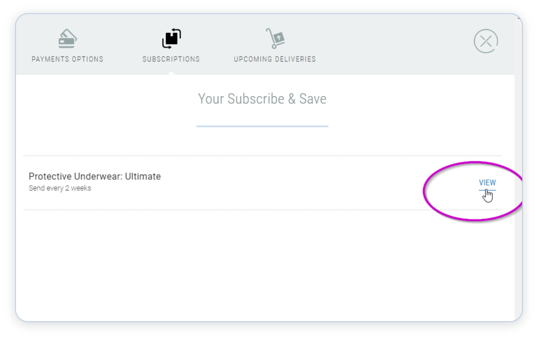Click the Upcoming Deliveries hand truck icon

pyautogui.click(x=275, y=39)
